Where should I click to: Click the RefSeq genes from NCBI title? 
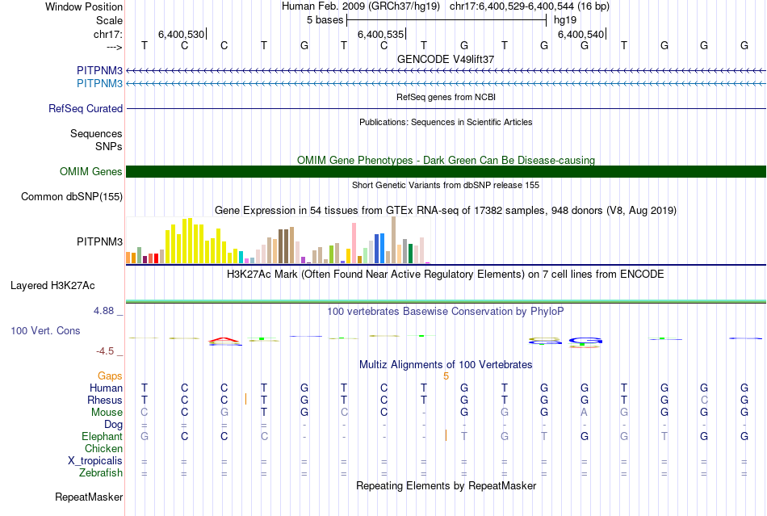pyautogui.click(x=446, y=97)
